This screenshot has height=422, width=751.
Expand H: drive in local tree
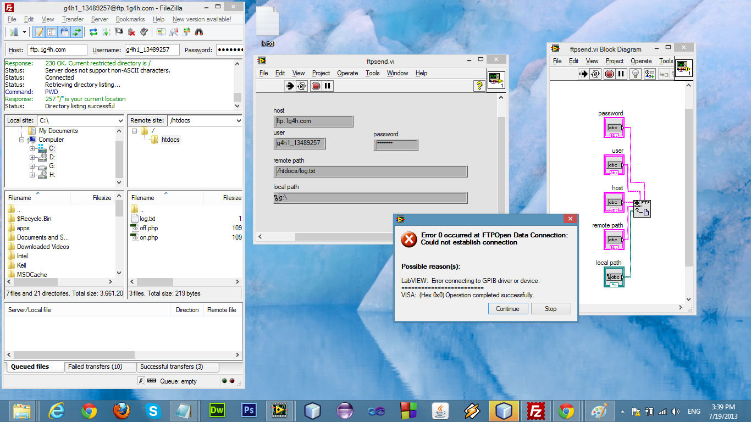(x=32, y=175)
